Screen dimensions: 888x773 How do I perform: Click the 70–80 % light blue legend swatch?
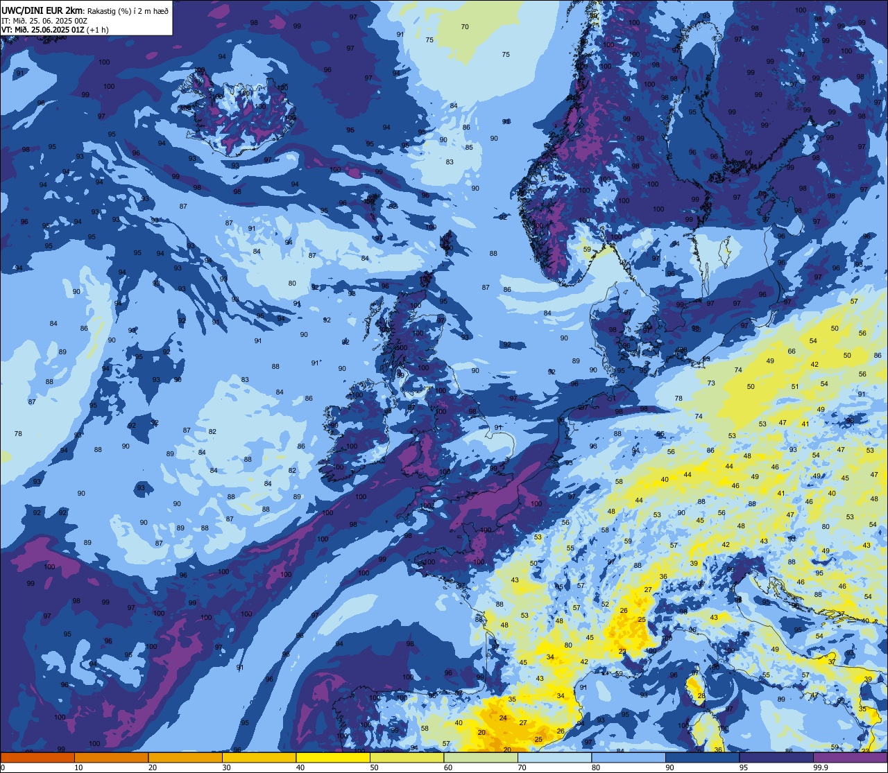pos(554,757)
